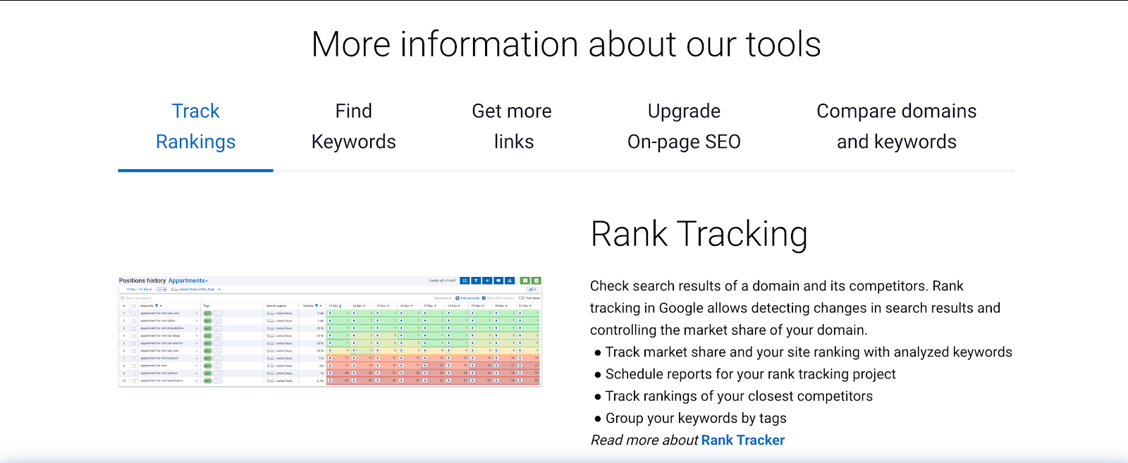
Task: Click the 'More information about our tools' heading
Action: (566, 44)
